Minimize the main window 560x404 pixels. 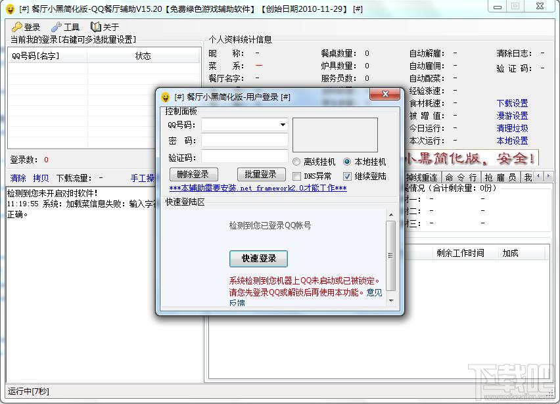point(498,7)
